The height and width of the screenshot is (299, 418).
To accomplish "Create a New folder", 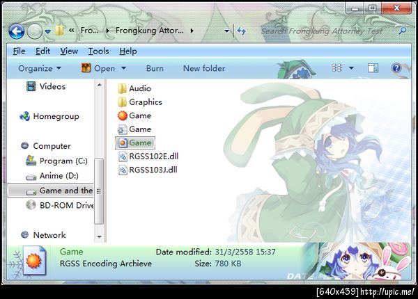I will (204, 68).
